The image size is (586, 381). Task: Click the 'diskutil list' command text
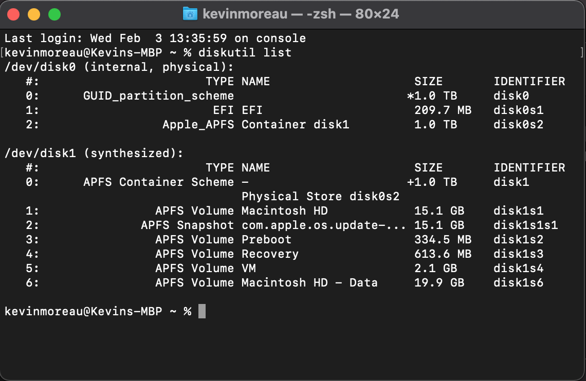pos(245,52)
